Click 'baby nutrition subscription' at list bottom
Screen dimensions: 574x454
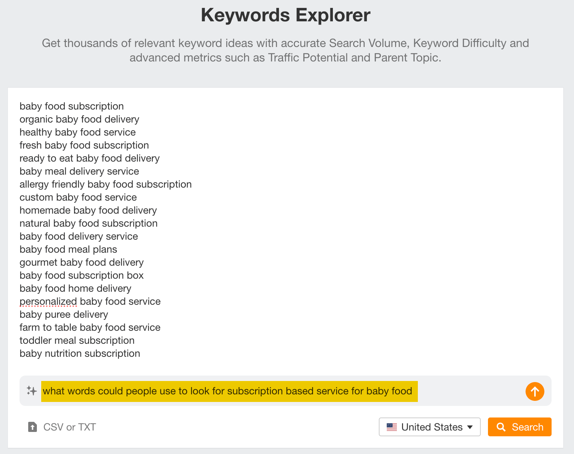[80, 353]
